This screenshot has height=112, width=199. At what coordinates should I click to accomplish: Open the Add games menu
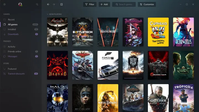(104, 4)
